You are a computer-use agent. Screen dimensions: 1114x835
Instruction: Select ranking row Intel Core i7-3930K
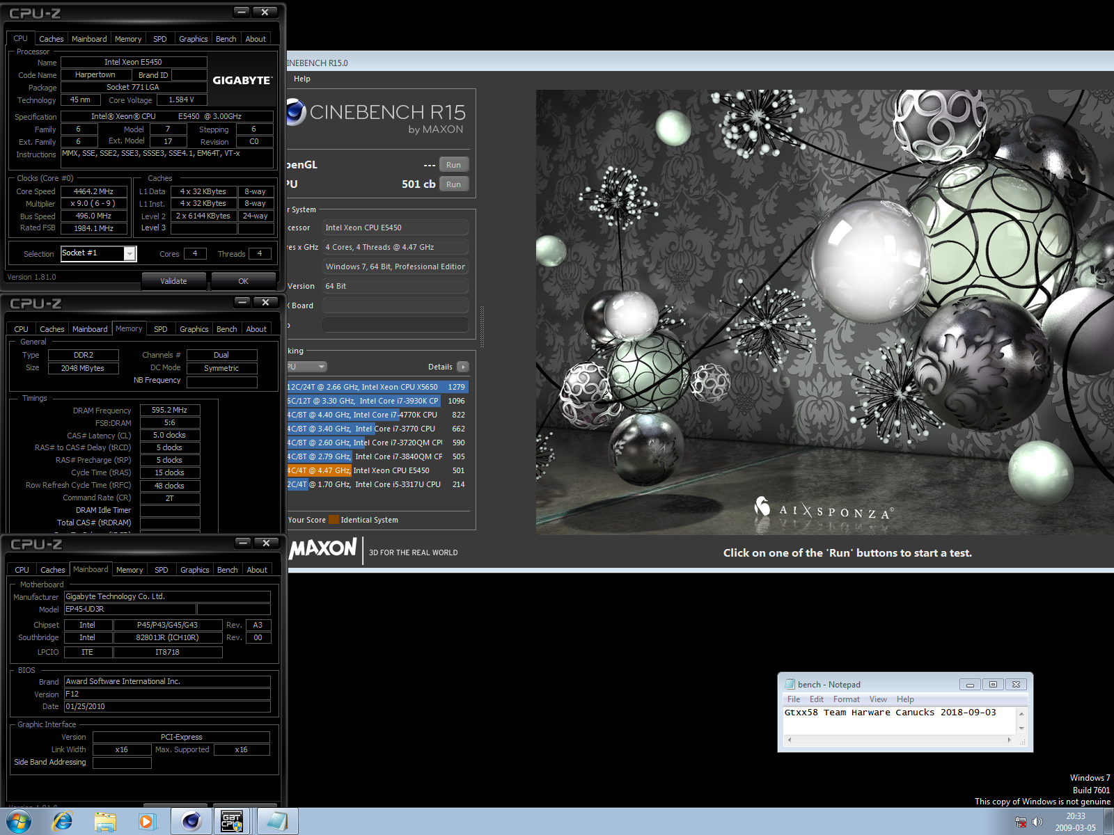tap(377, 401)
